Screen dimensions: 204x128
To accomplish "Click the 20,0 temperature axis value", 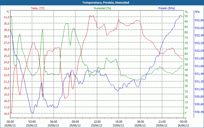I will (7, 88).
